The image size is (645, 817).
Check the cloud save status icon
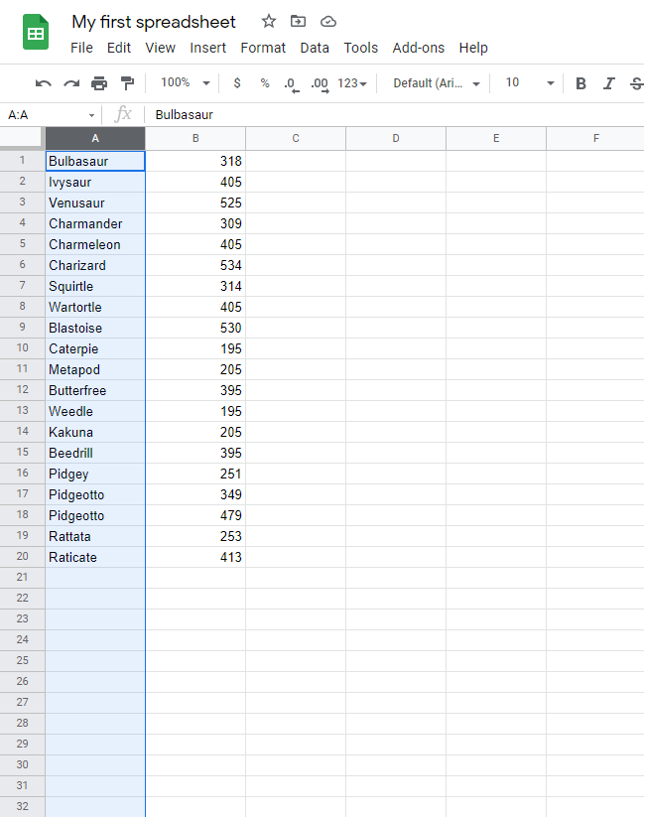click(328, 21)
